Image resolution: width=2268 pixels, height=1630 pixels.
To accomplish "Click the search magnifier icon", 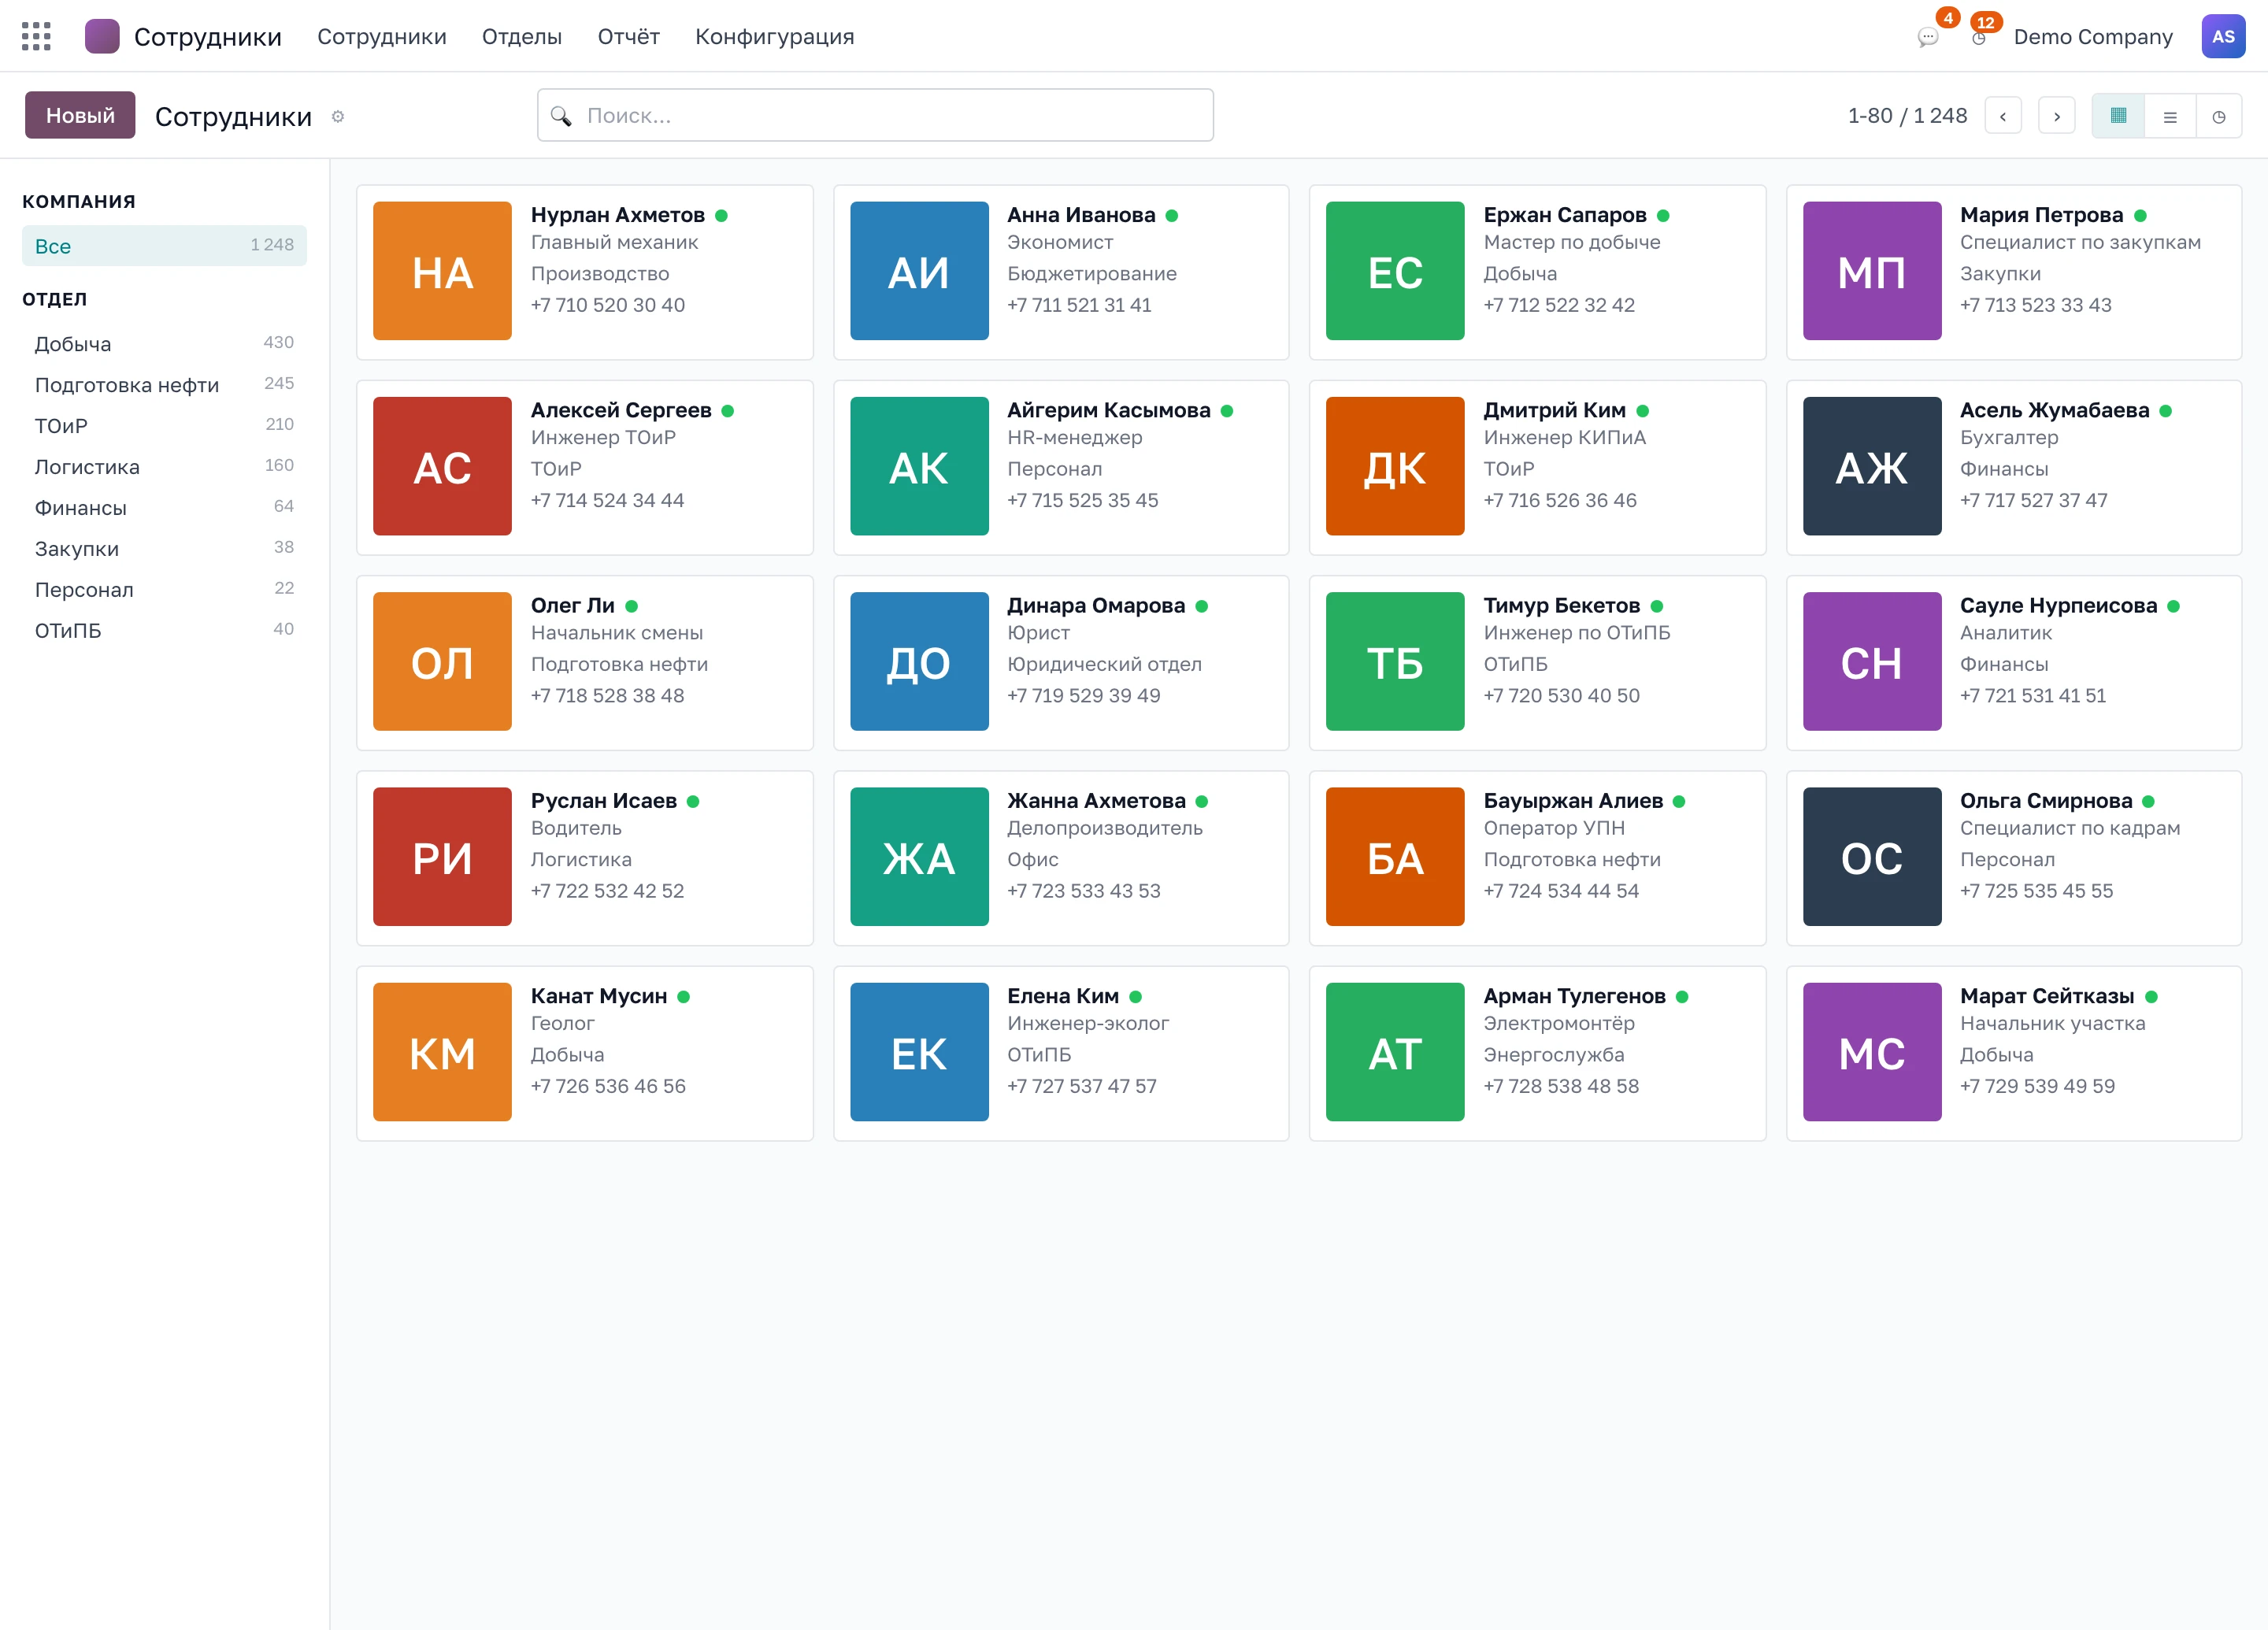I will pyautogui.click(x=561, y=116).
